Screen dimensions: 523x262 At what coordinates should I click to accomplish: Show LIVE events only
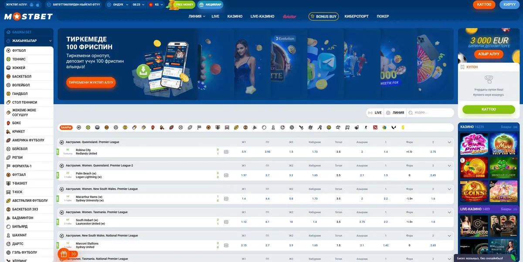pyautogui.click(x=375, y=113)
